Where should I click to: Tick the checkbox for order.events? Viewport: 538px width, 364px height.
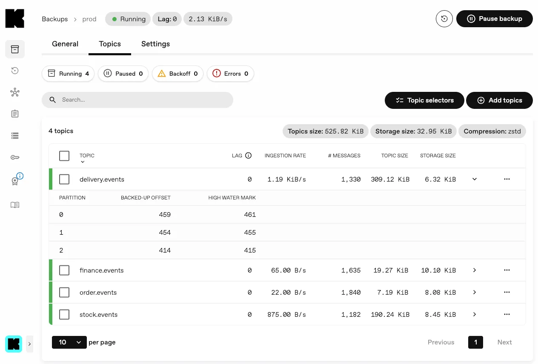(64, 293)
